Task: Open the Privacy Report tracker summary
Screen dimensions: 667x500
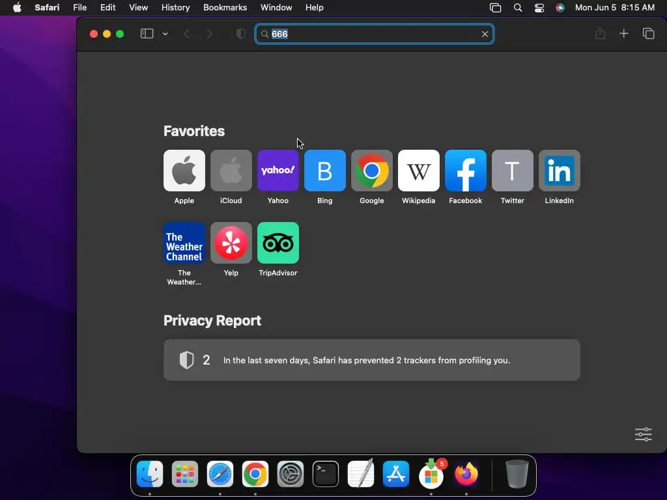Action: click(x=372, y=359)
